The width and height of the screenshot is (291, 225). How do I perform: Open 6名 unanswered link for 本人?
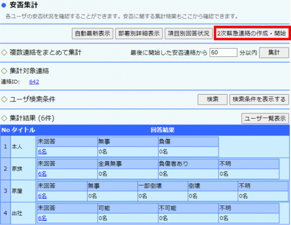(x=42, y=152)
